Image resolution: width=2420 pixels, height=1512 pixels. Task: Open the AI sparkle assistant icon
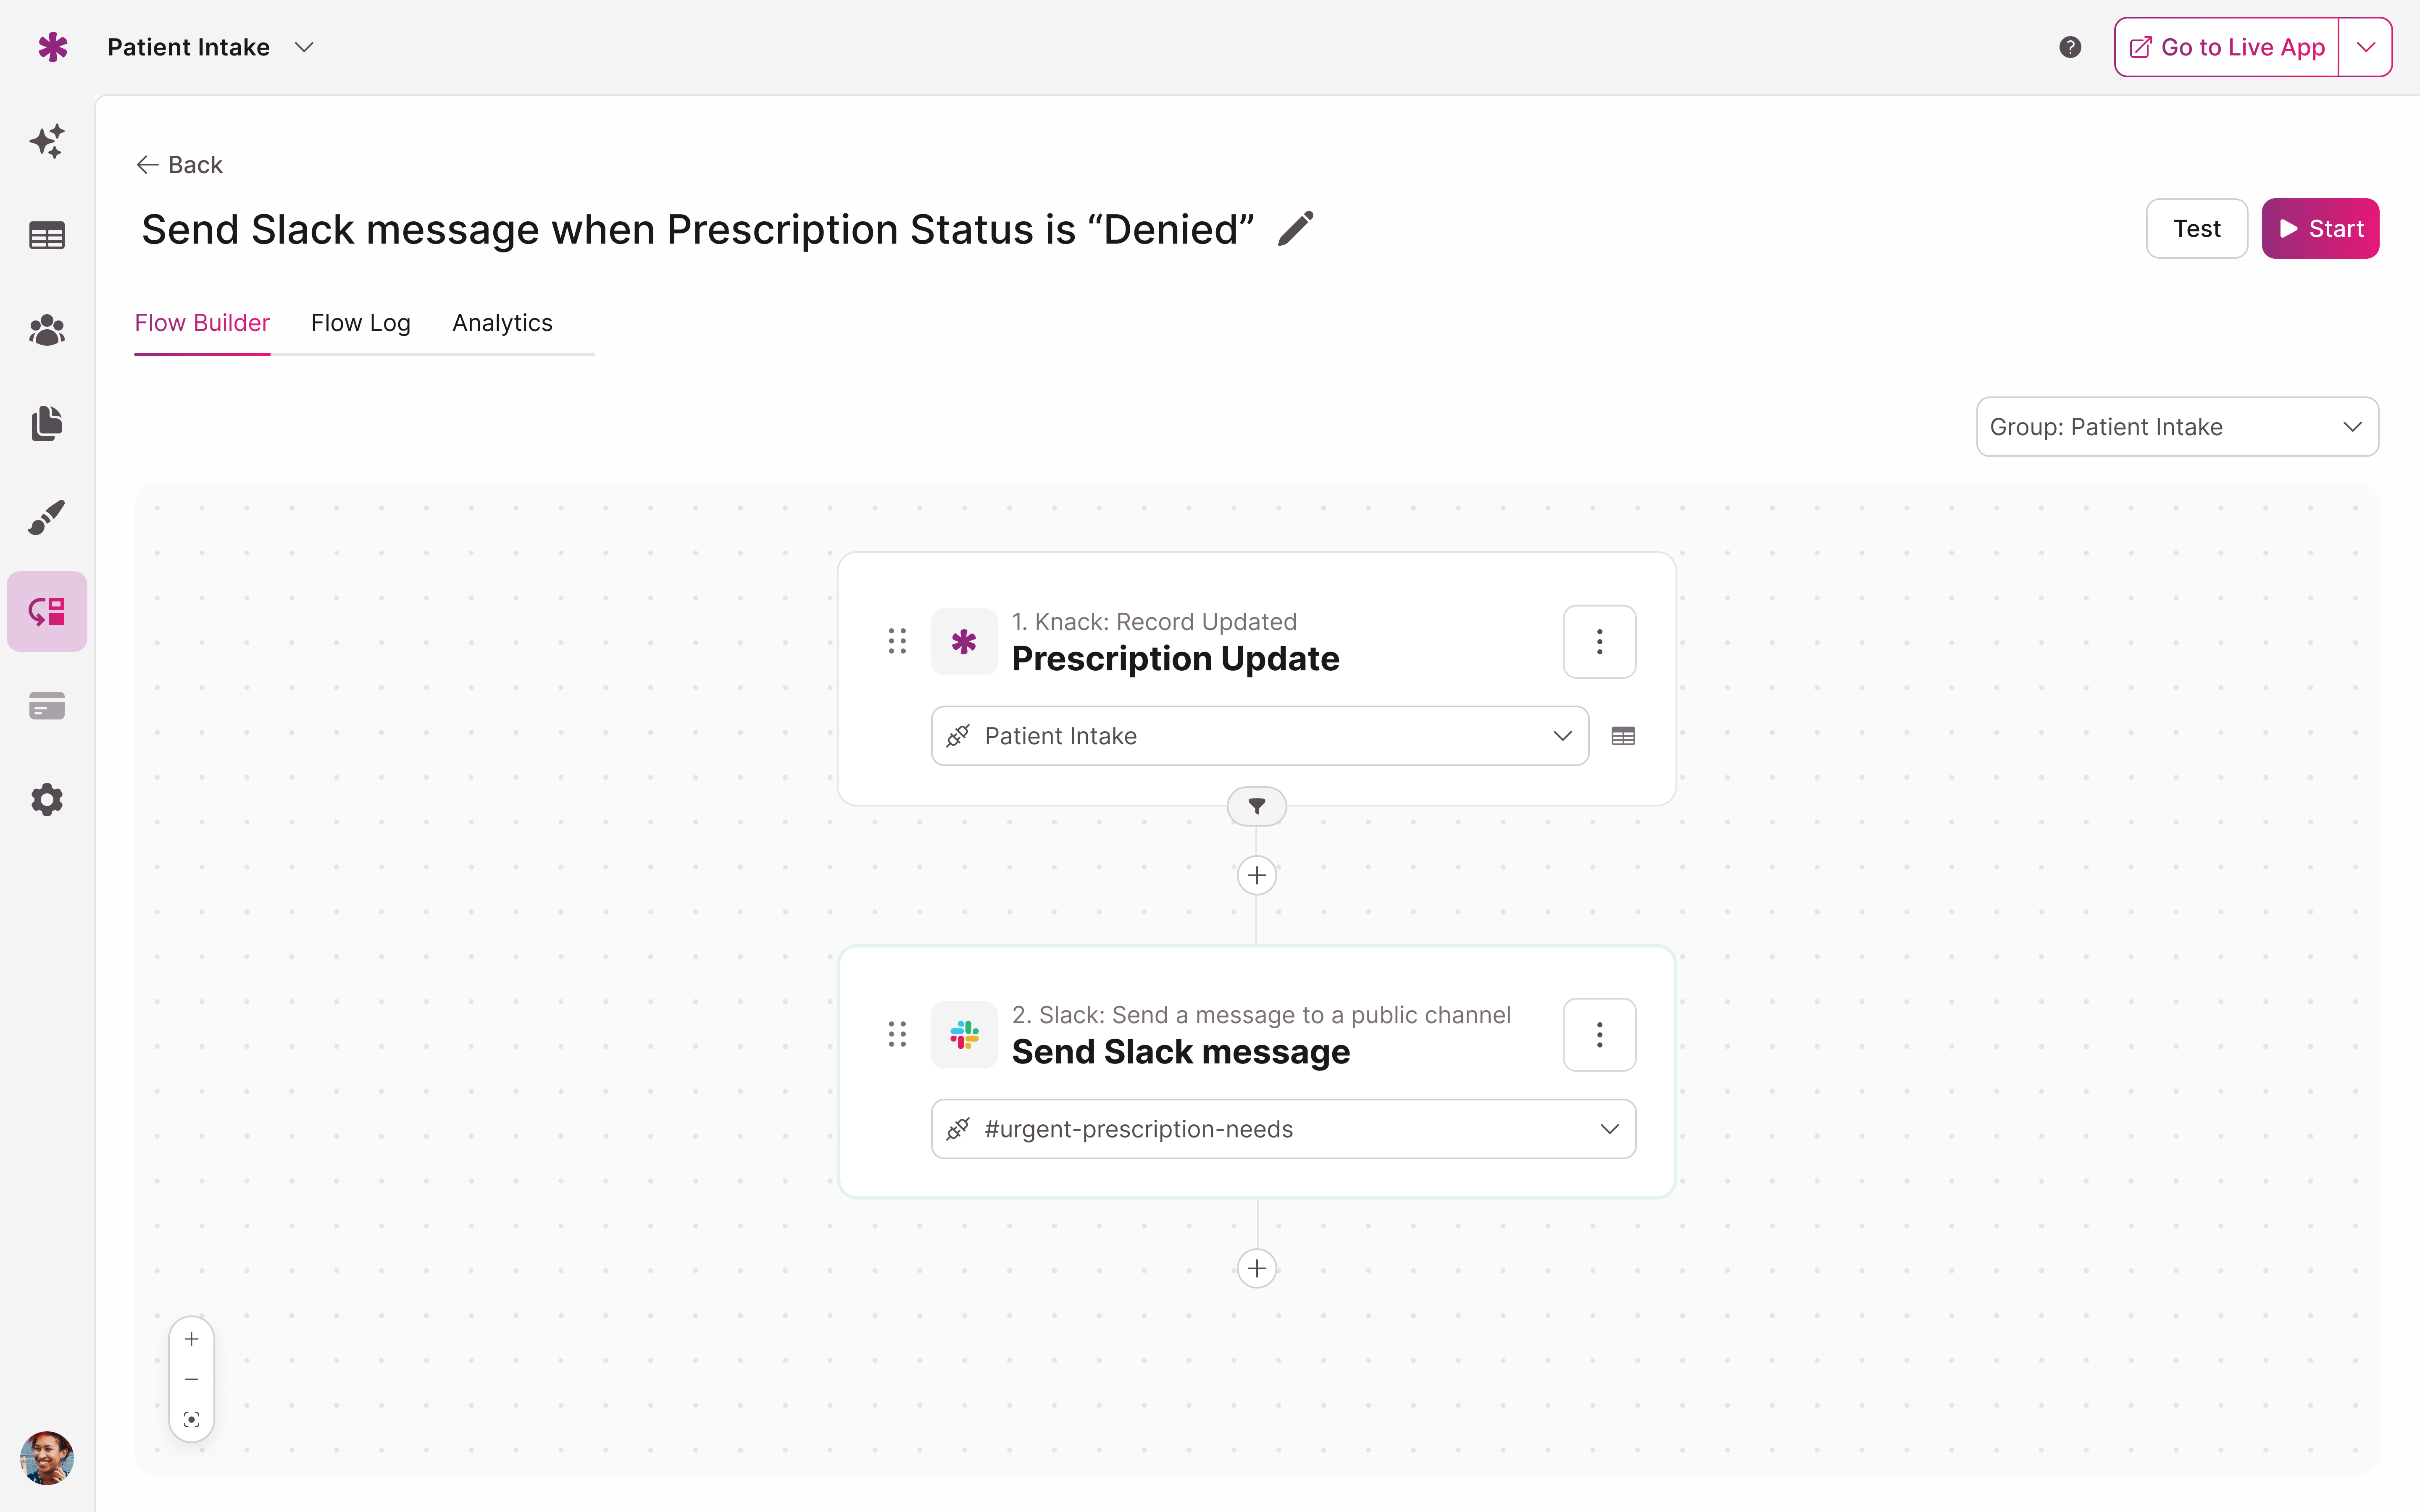coord(47,141)
